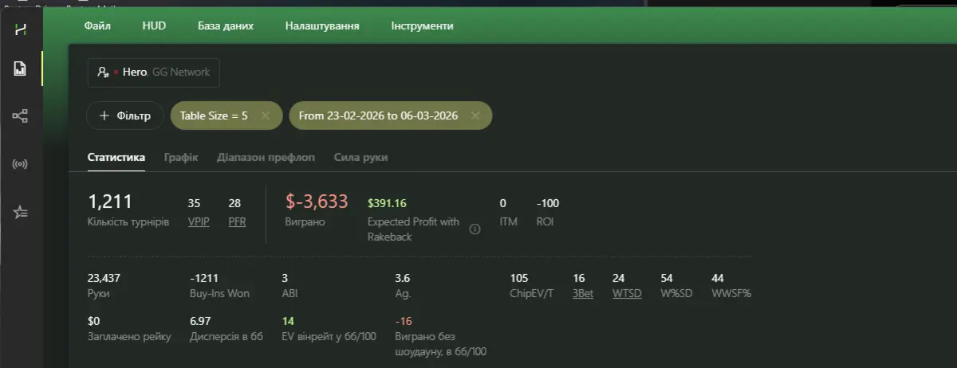Screen dimensions: 957x368
Task: Click the player selector Hero, GG Network
Action: coord(154,72)
